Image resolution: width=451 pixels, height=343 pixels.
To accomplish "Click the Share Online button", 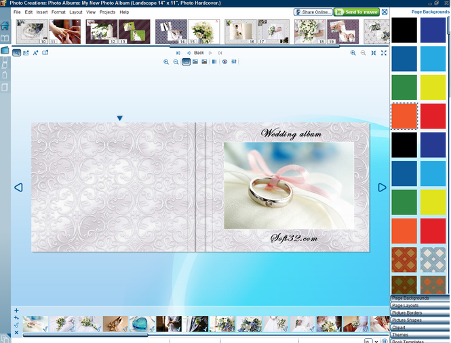I will click(x=313, y=12).
